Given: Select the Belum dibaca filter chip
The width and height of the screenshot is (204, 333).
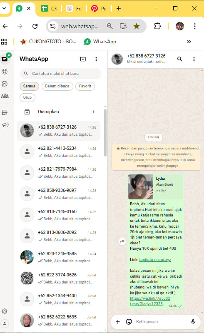Looking at the screenshot, I should click(57, 86).
